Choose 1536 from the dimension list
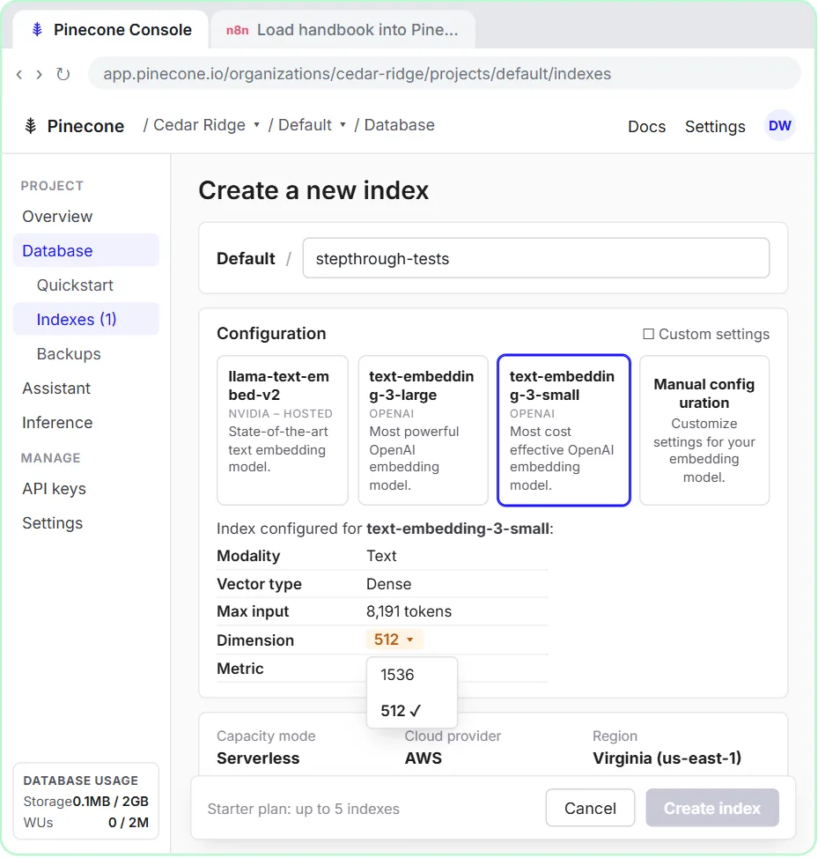 [412, 675]
